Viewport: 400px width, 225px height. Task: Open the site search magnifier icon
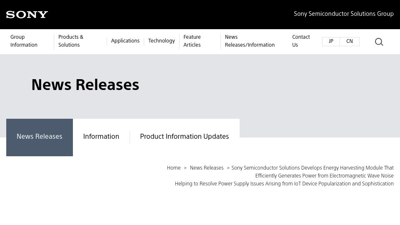(x=379, y=42)
